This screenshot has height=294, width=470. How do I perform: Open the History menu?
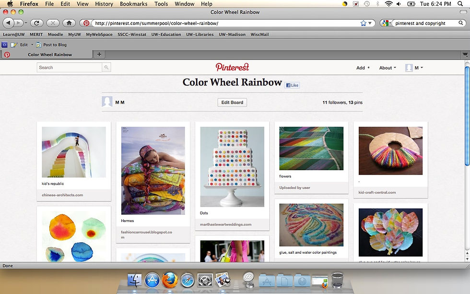click(104, 4)
